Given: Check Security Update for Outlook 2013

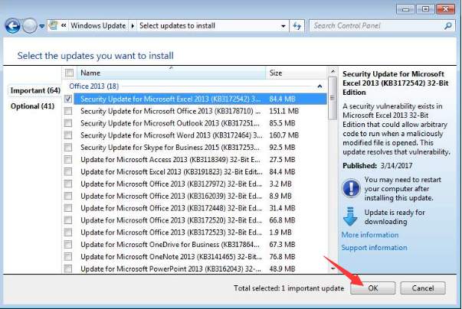Looking at the screenshot, I should pos(68,123).
